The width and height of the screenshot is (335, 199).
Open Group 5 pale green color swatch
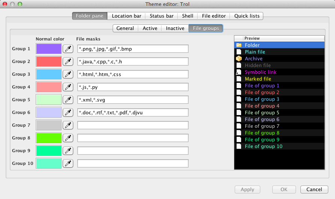[49, 100]
